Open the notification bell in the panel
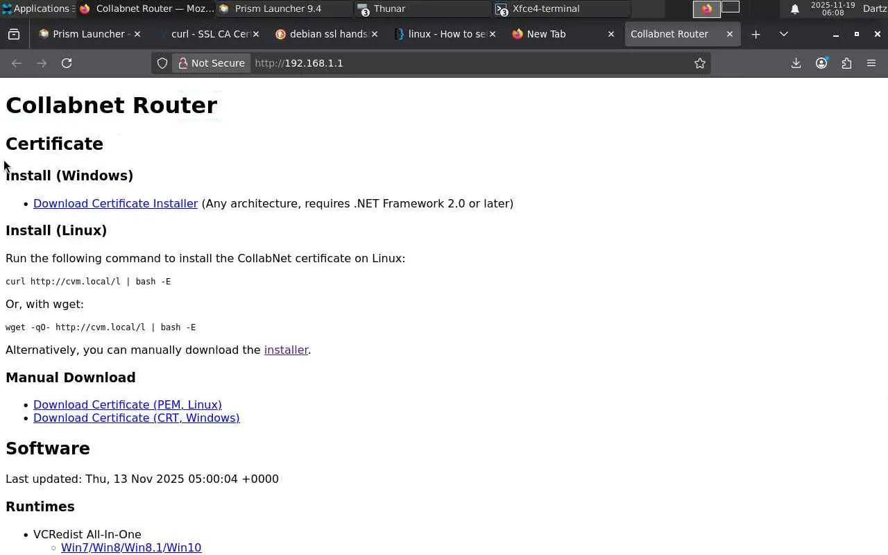The height and width of the screenshot is (555, 888). [795, 9]
